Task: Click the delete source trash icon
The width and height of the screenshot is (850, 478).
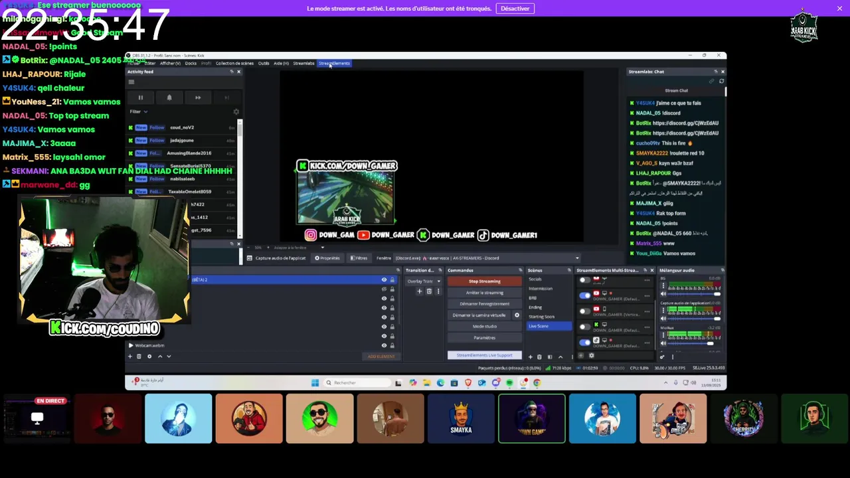Action: tap(139, 357)
